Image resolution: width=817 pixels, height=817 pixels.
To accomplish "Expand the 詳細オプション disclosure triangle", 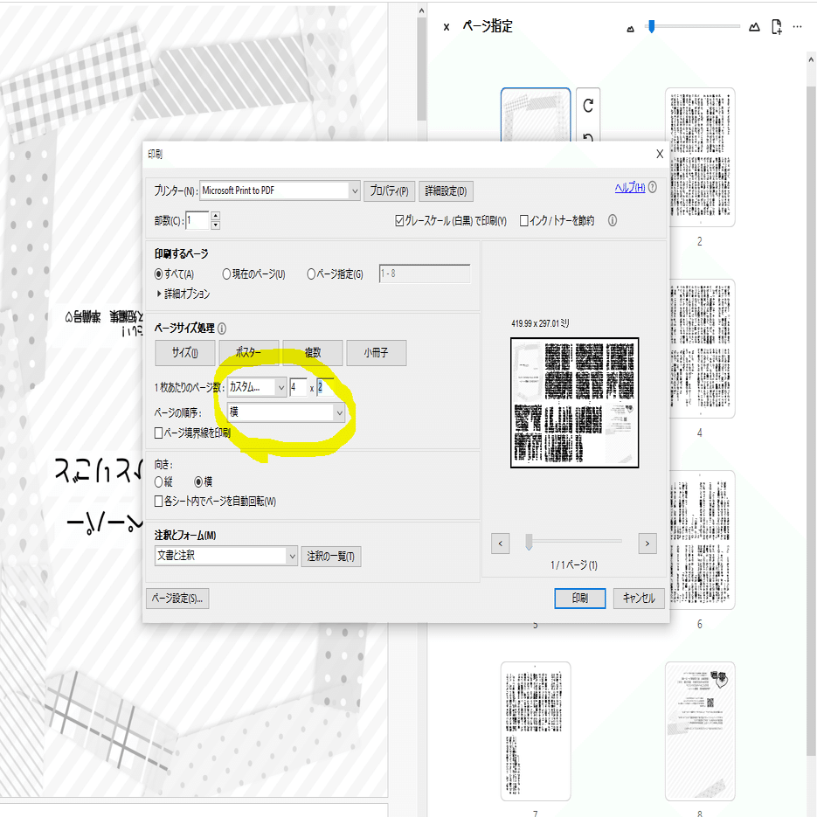I will (156, 294).
